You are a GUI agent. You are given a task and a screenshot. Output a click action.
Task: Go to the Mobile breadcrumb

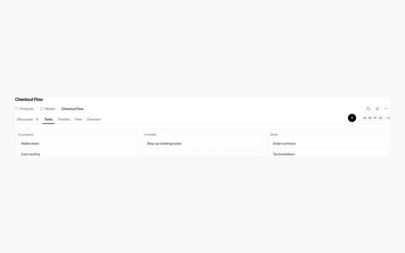point(50,109)
